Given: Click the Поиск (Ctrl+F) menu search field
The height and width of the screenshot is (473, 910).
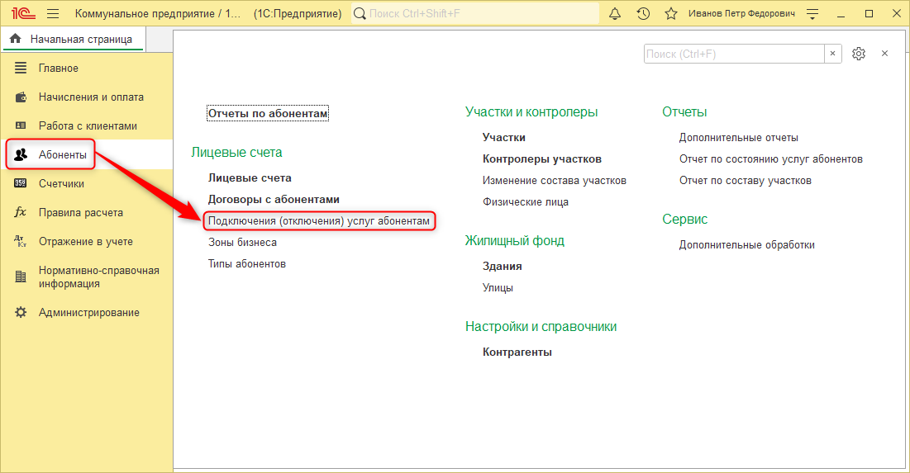Looking at the screenshot, I should pyautogui.click(x=733, y=54).
